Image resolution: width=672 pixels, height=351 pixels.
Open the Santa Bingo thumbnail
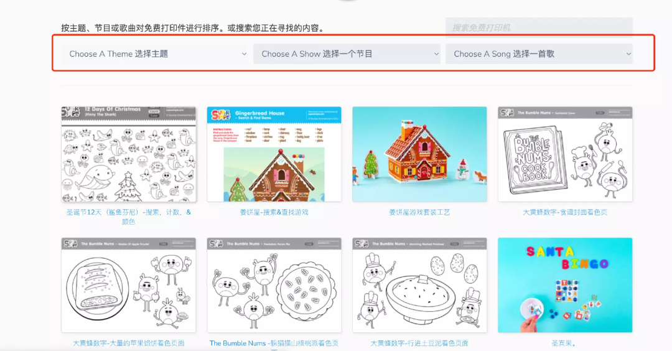565,285
